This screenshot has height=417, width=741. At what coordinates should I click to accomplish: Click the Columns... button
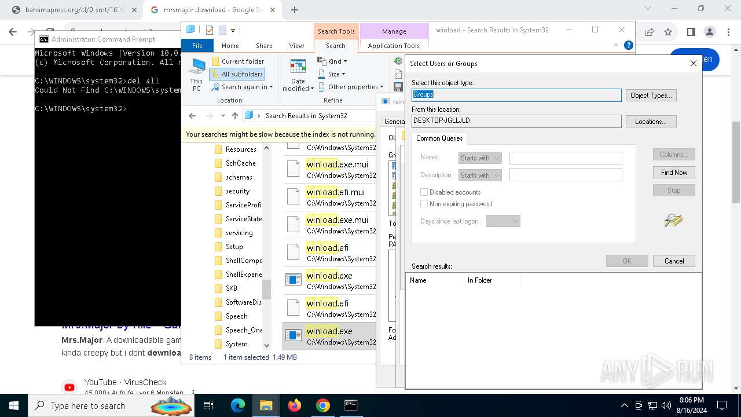(674, 155)
